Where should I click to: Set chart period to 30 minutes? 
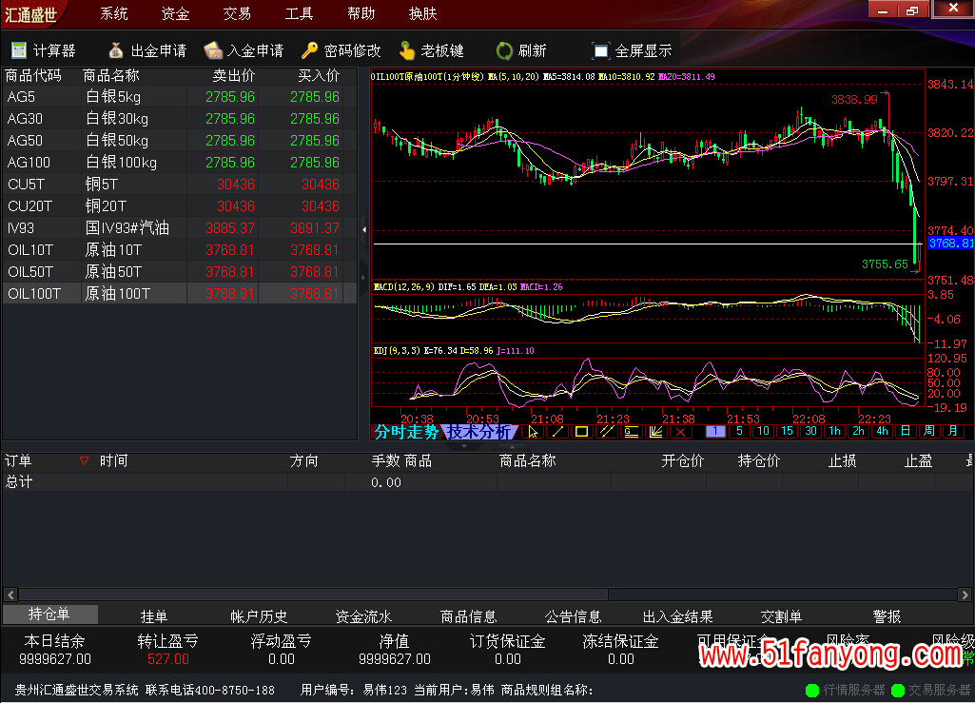point(810,431)
